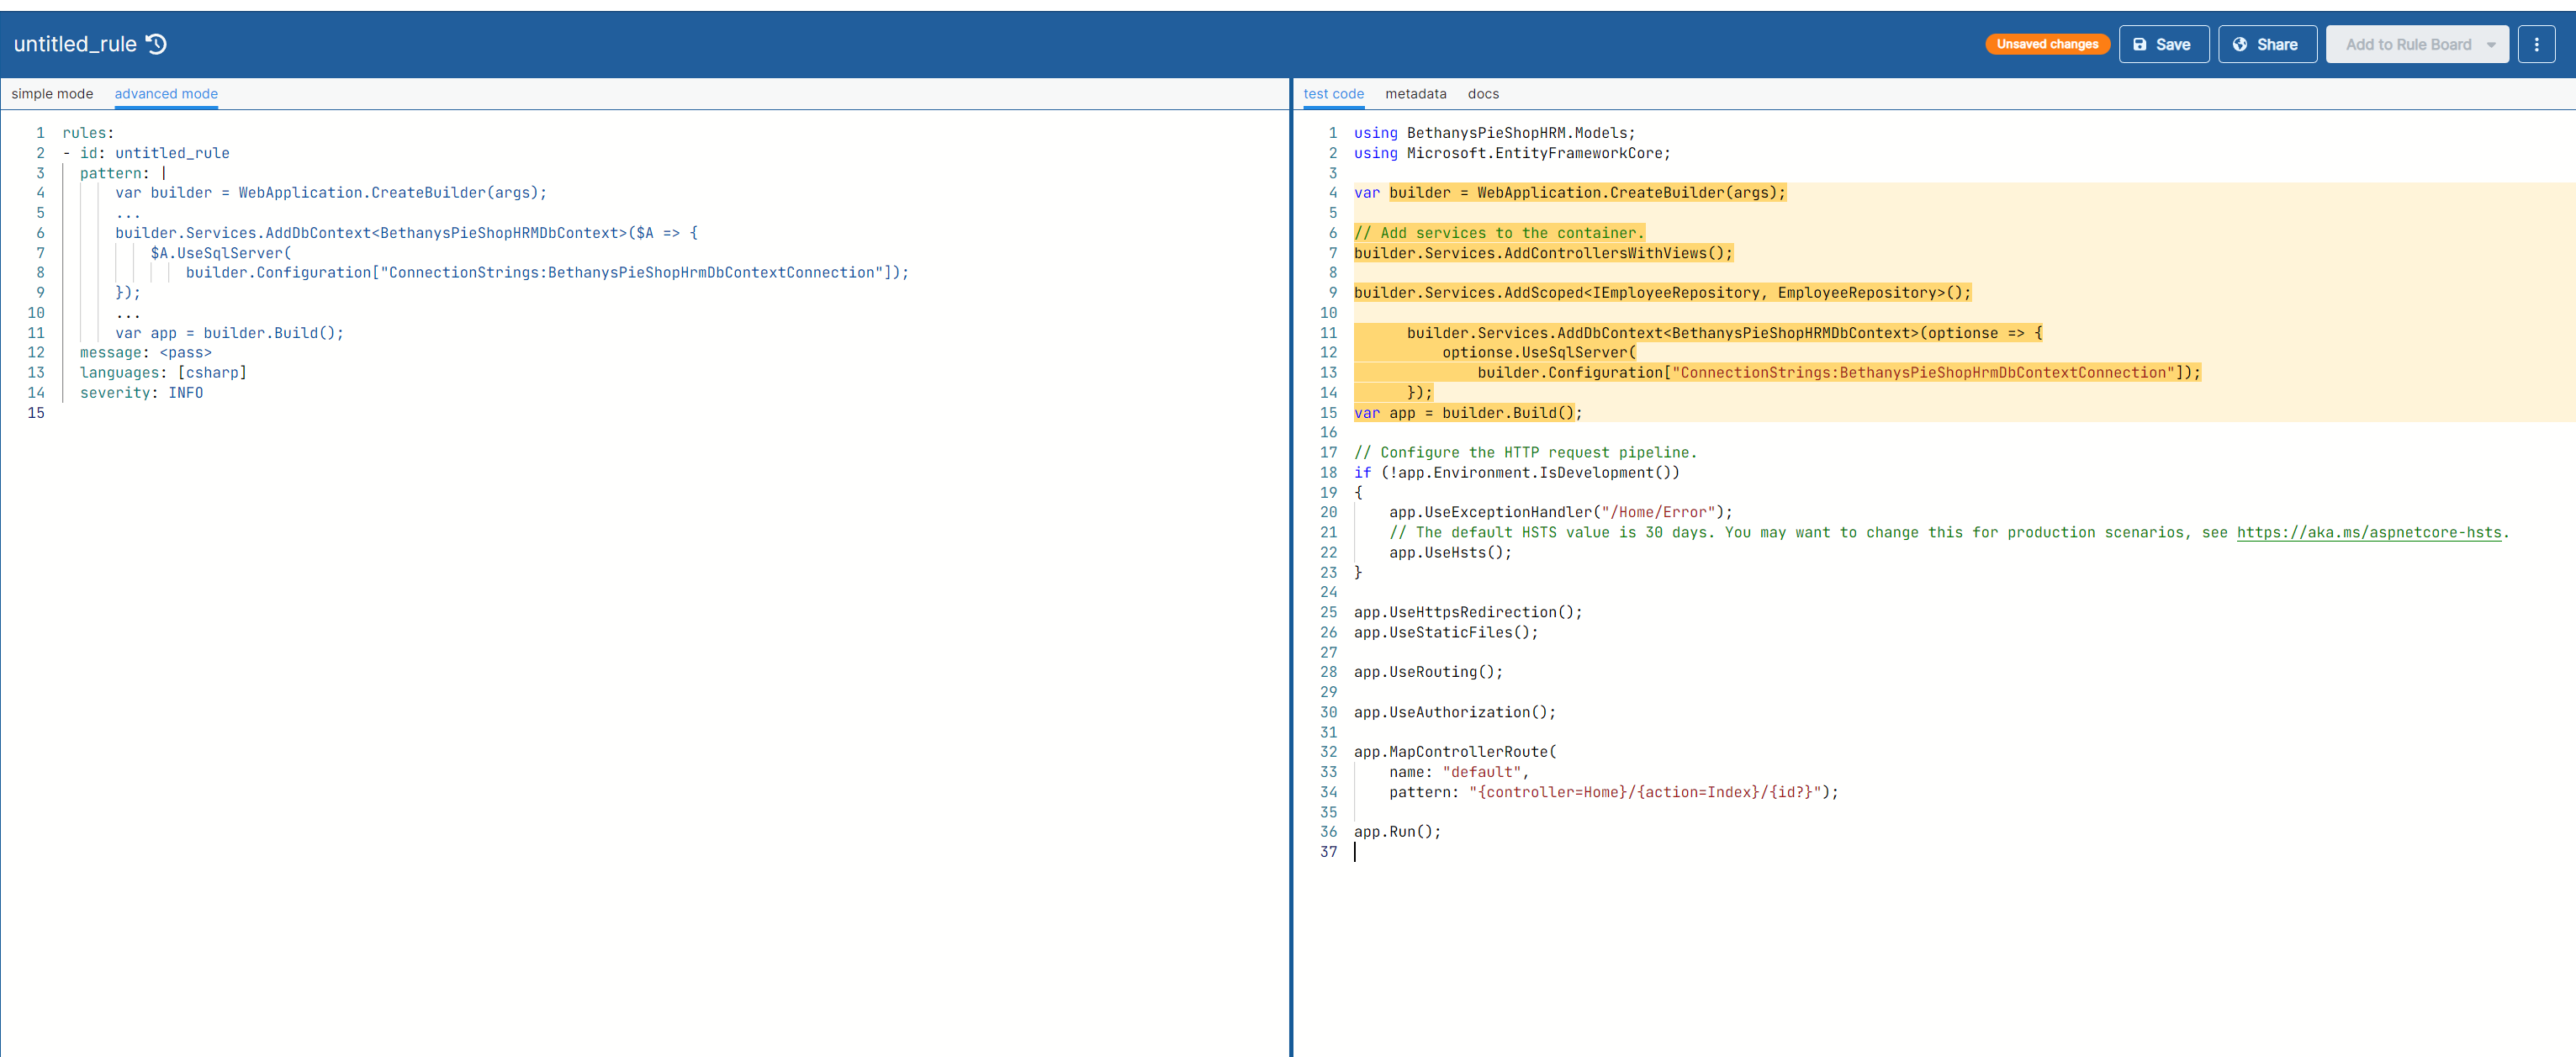Screen dimensions: 2576x1057
Task: Click the floppy disk icon on Save button
Action: [2140, 43]
